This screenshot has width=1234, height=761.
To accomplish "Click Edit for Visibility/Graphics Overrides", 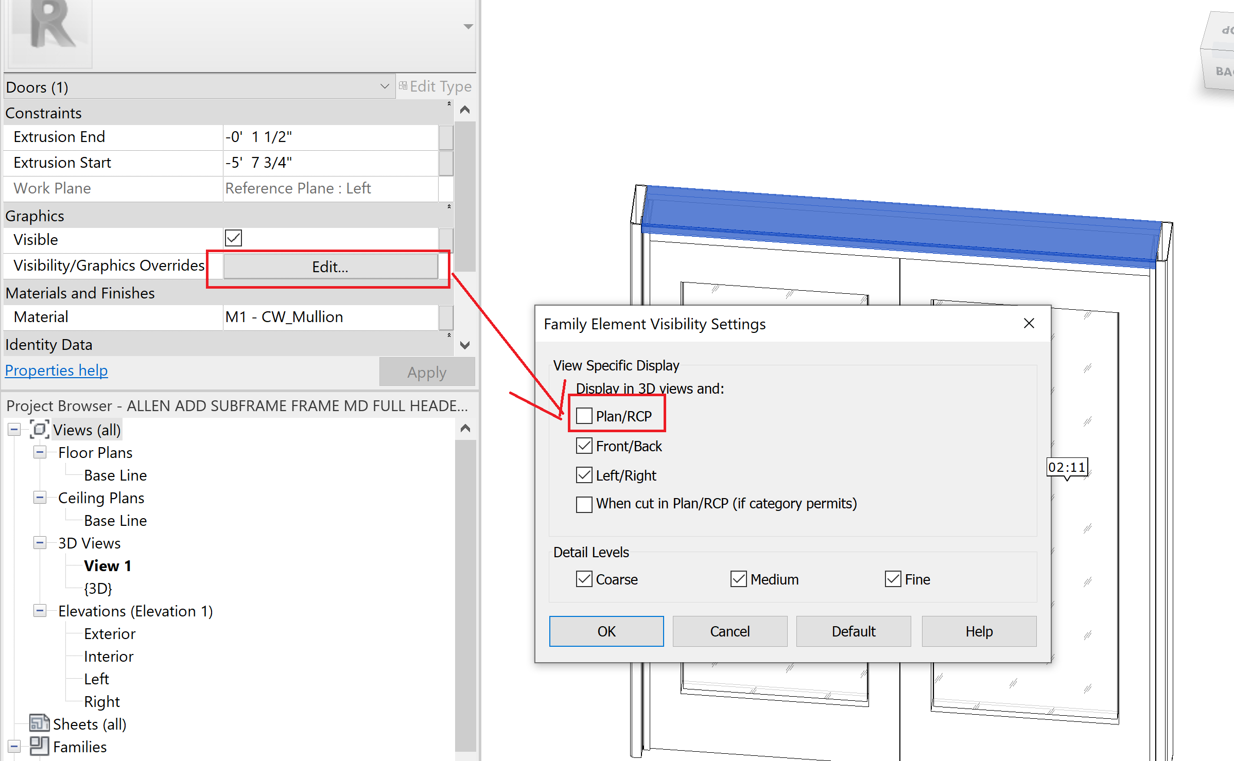I will point(330,267).
